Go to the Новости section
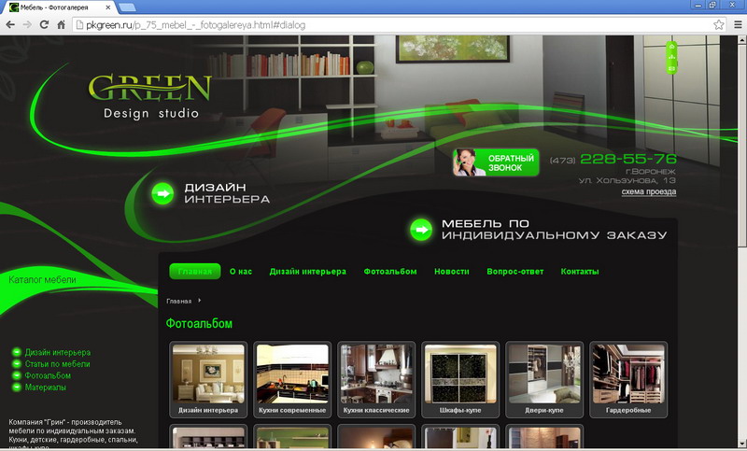Image resolution: width=747 pixels, height=451 pixels. click(452, 272)
